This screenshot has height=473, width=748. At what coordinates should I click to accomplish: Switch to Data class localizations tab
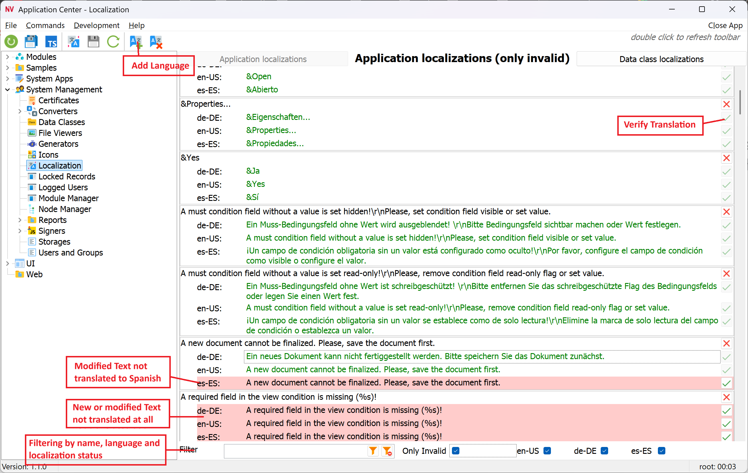(x=661, y=59)
